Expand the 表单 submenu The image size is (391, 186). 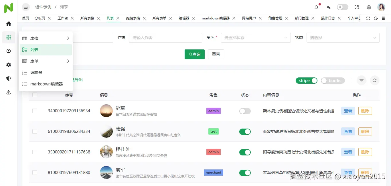tap(46, 61)
